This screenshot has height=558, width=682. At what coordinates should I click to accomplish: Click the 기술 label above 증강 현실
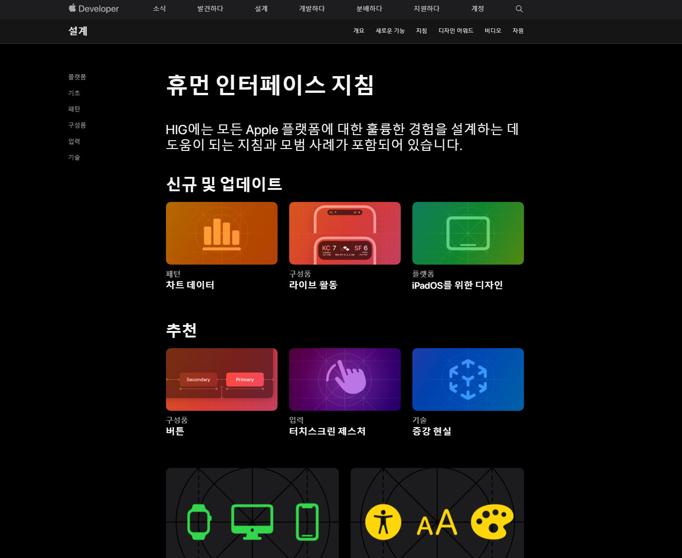click(x=420, y=420)
